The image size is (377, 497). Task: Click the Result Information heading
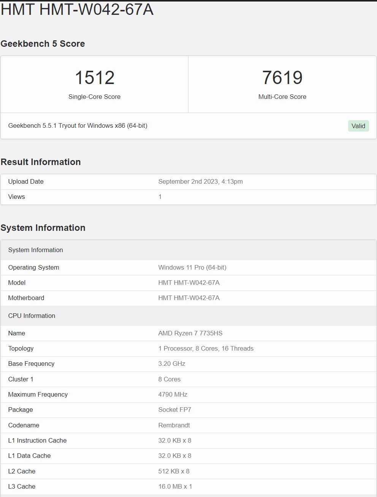(x=41, y=162)
